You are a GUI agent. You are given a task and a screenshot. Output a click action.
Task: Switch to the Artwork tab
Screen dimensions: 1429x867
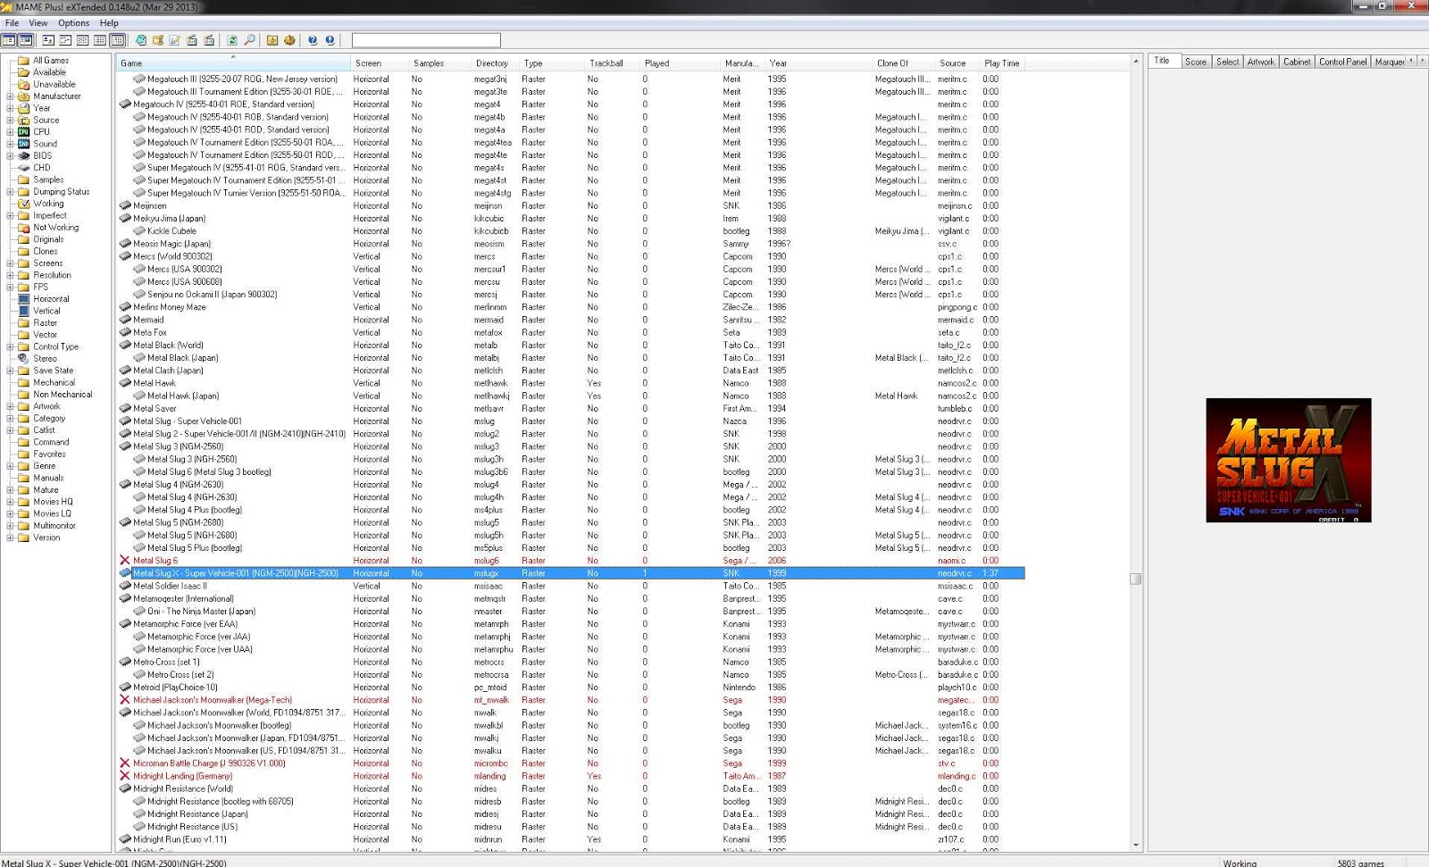click(1261, 62)
